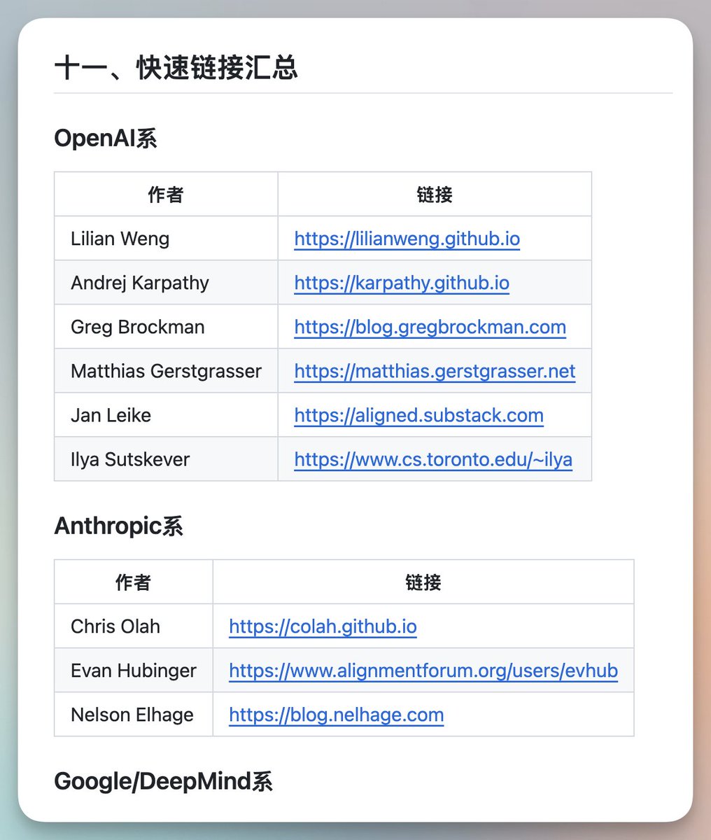Click the 十一、快速链接汇总 heading

coord(176,68)
